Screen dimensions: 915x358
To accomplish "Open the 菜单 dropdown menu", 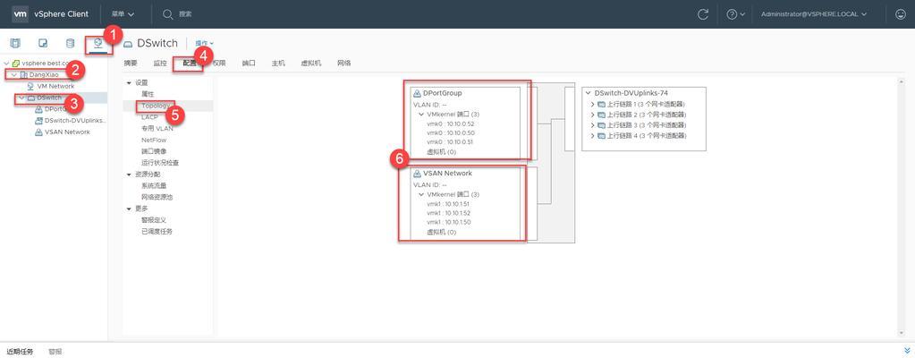I will [123, 14].
